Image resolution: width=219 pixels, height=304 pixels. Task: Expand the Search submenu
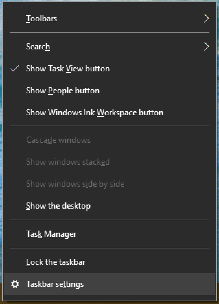(x=38, y=46)
